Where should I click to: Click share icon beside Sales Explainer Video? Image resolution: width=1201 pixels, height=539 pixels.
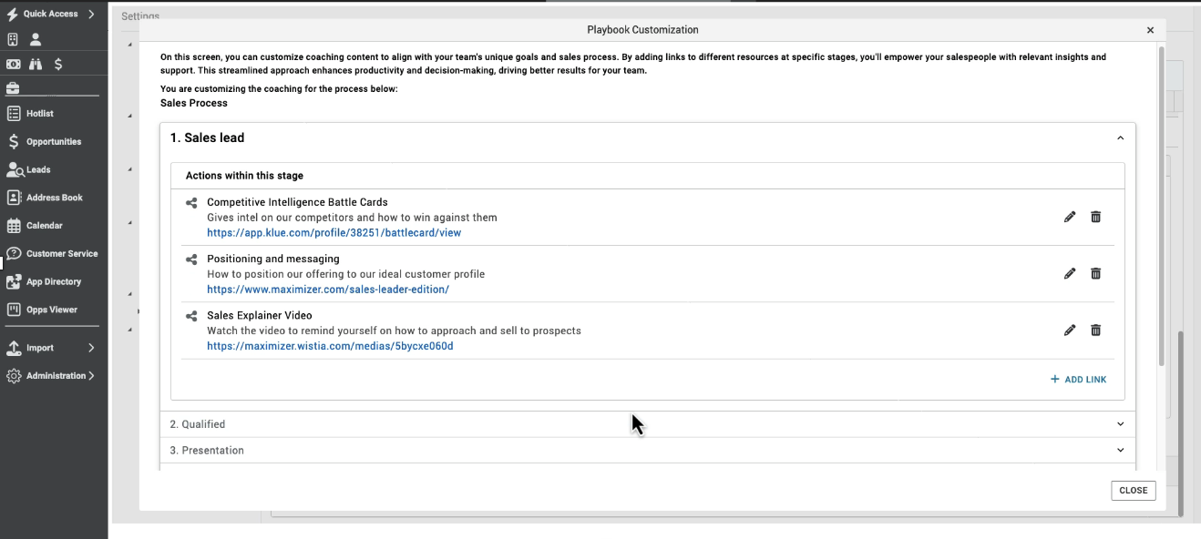(191, 316)
